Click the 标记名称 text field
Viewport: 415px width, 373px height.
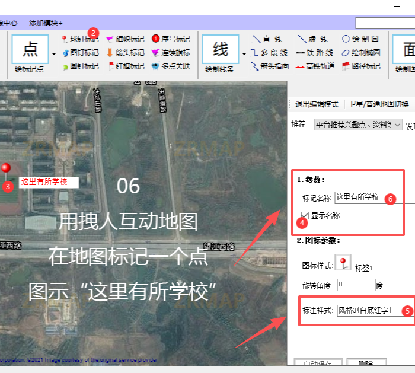tap(373, 197)
